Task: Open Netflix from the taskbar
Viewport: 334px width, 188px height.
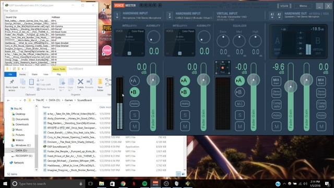Action: 134,183
